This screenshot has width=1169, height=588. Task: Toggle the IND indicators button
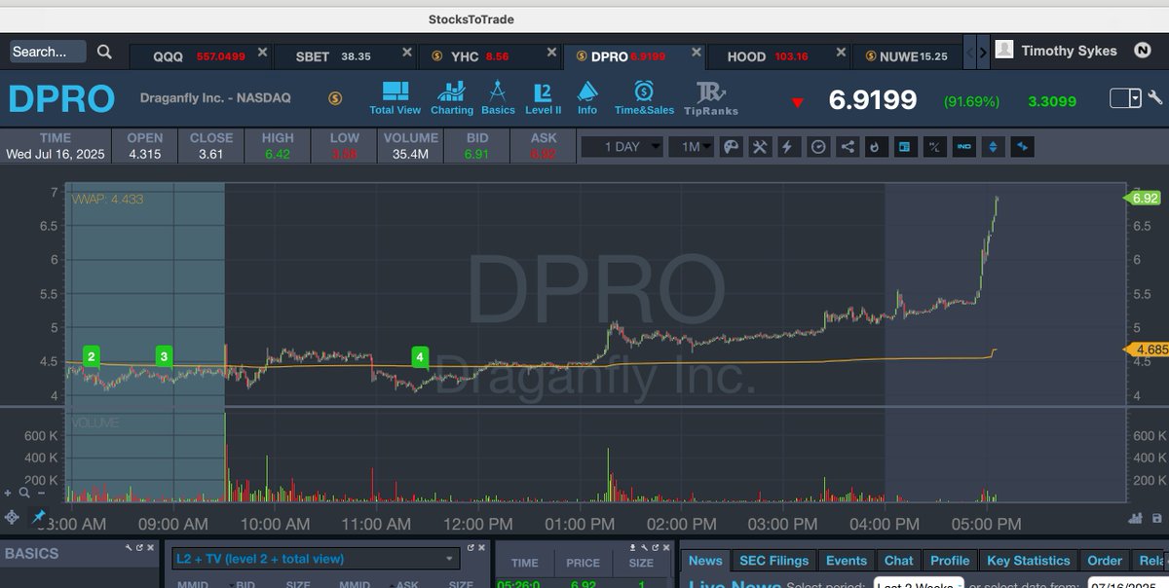963,147
